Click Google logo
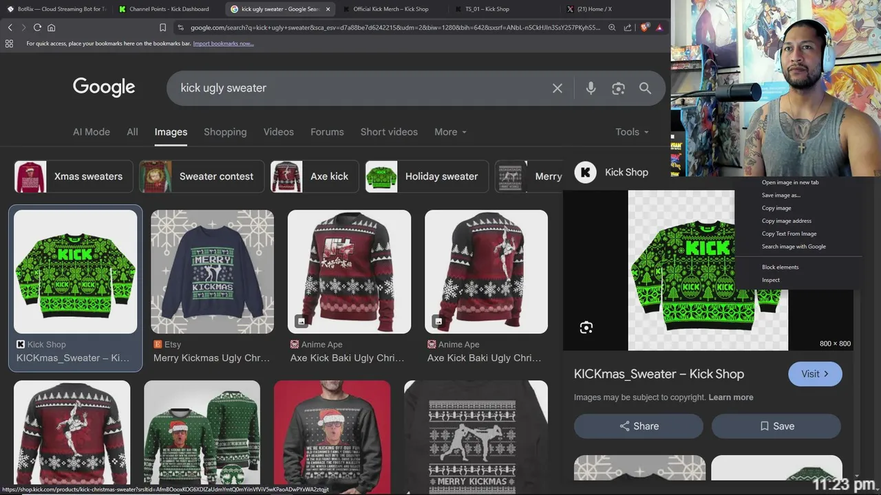The image size is (881, 495). (104, 87)
